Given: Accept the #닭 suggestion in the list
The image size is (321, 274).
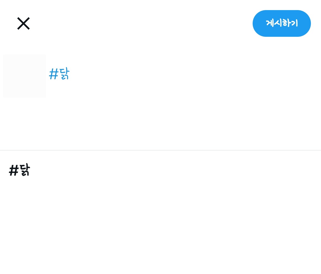Looking at the screenshot, I should [x=20, y=170].
